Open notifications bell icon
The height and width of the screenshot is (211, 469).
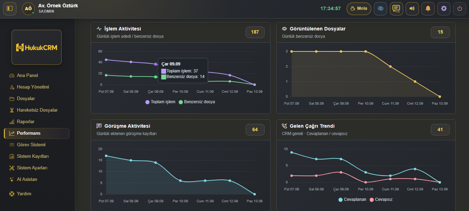428,8
